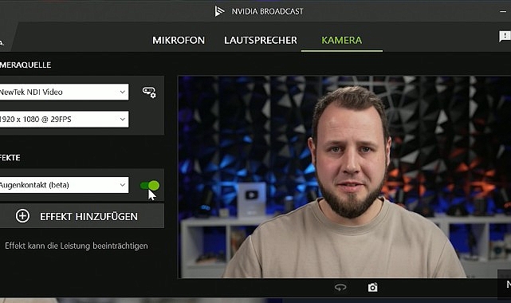511x303 pixels.
Task: Minimize the NVIDIA Broadcast window
Action: [x=503, y=11]
